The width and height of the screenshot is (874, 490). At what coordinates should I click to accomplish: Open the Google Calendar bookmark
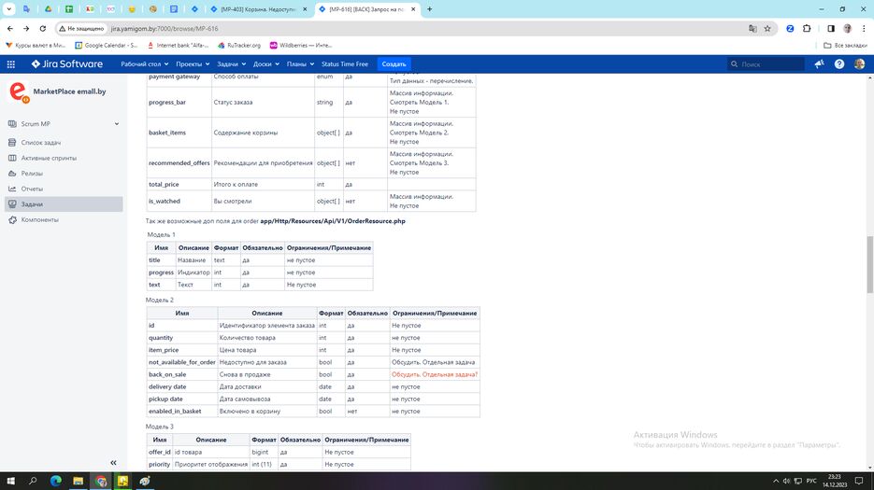coord(106,45)
